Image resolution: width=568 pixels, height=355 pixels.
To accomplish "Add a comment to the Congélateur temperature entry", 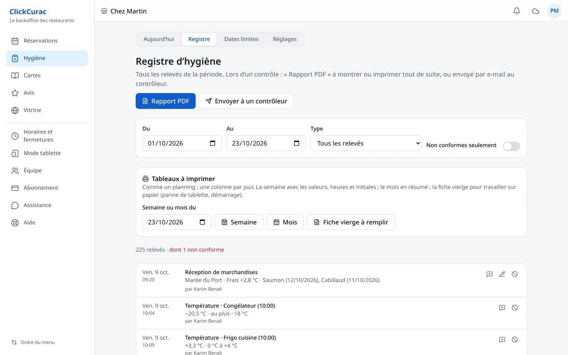I will pyautogui.click(x=502, y=308).
